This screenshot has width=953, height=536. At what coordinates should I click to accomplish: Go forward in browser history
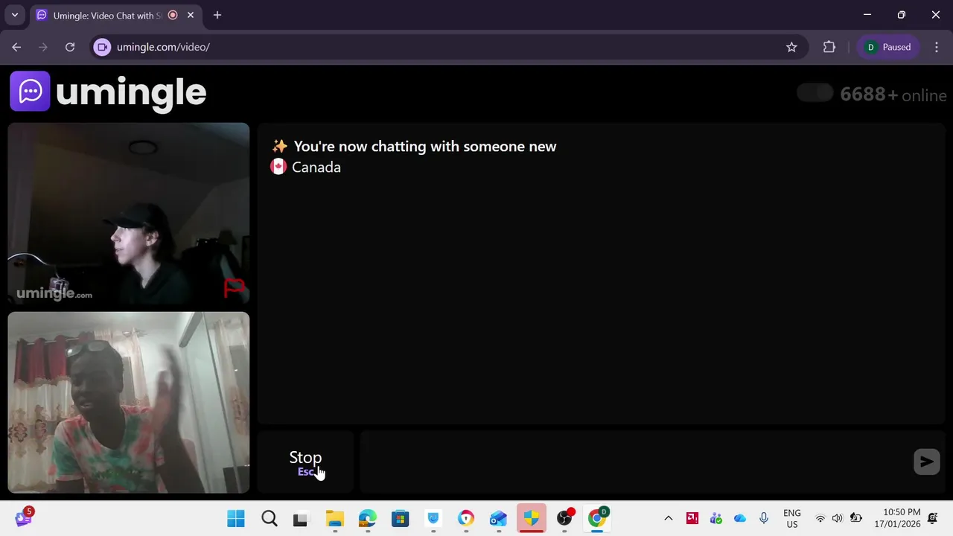click(43, 47)
